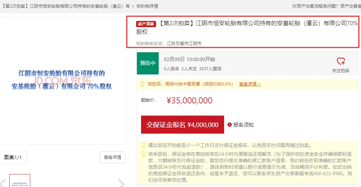
Task: Click the 获拍后，需另付技术服务费 notice text
Action: 190,84
